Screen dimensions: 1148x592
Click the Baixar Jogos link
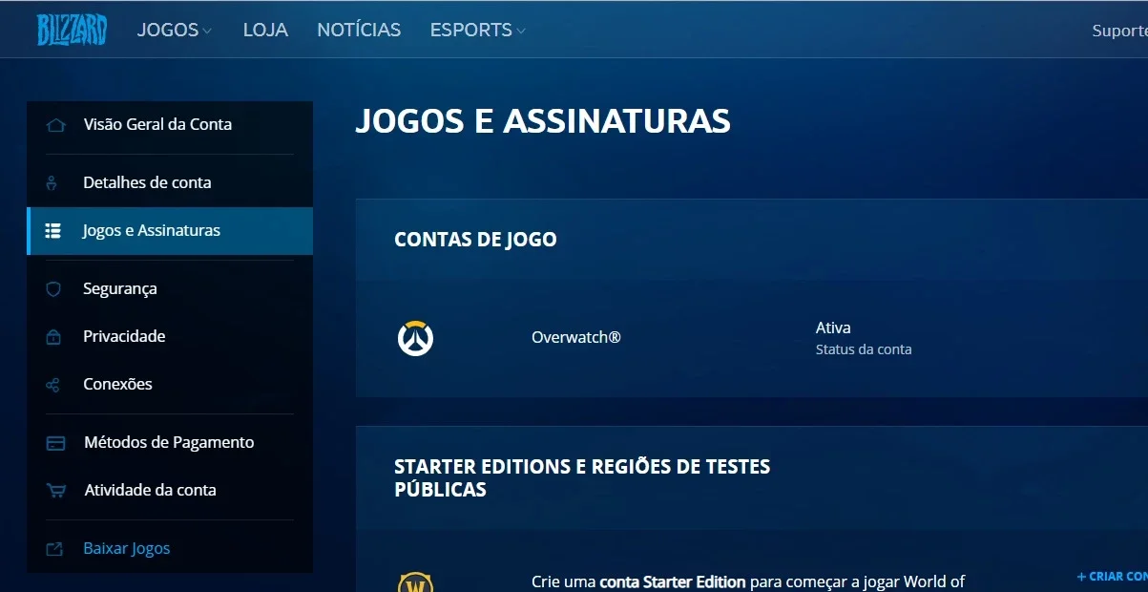point(127,549)
